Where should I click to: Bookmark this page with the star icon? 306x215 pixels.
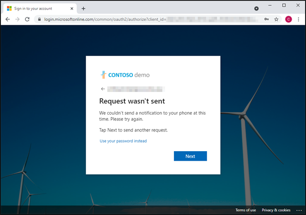tap(276, 19)
